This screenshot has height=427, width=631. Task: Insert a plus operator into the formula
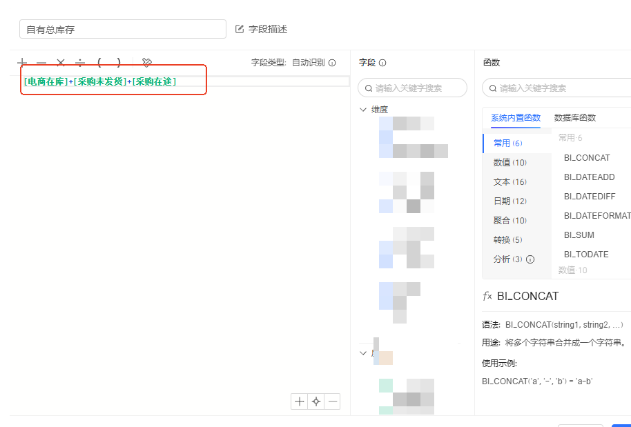click(x=23, y=62)
